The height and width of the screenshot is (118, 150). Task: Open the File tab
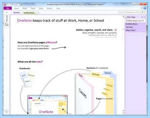click(8, 8)
